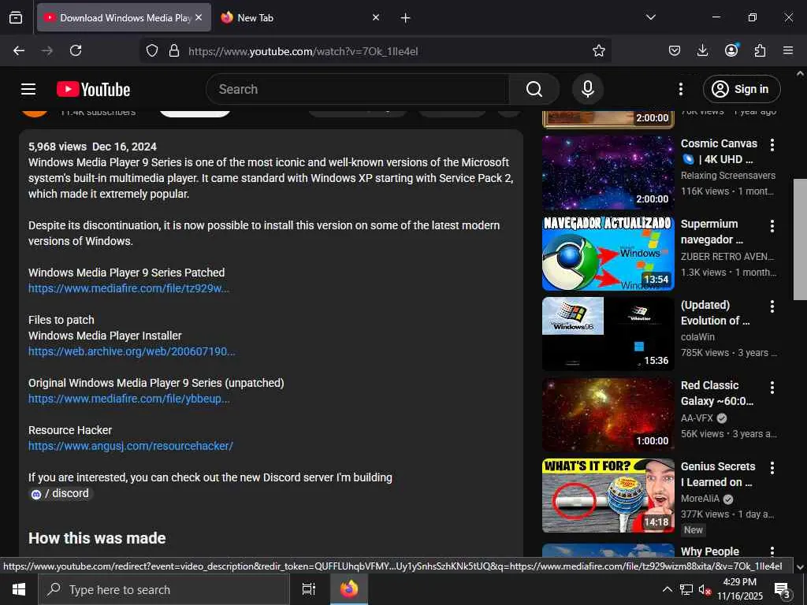Click the Windows taskbar search box
The width and height of the screenshot is (807, 605).
tap(164, 589)
